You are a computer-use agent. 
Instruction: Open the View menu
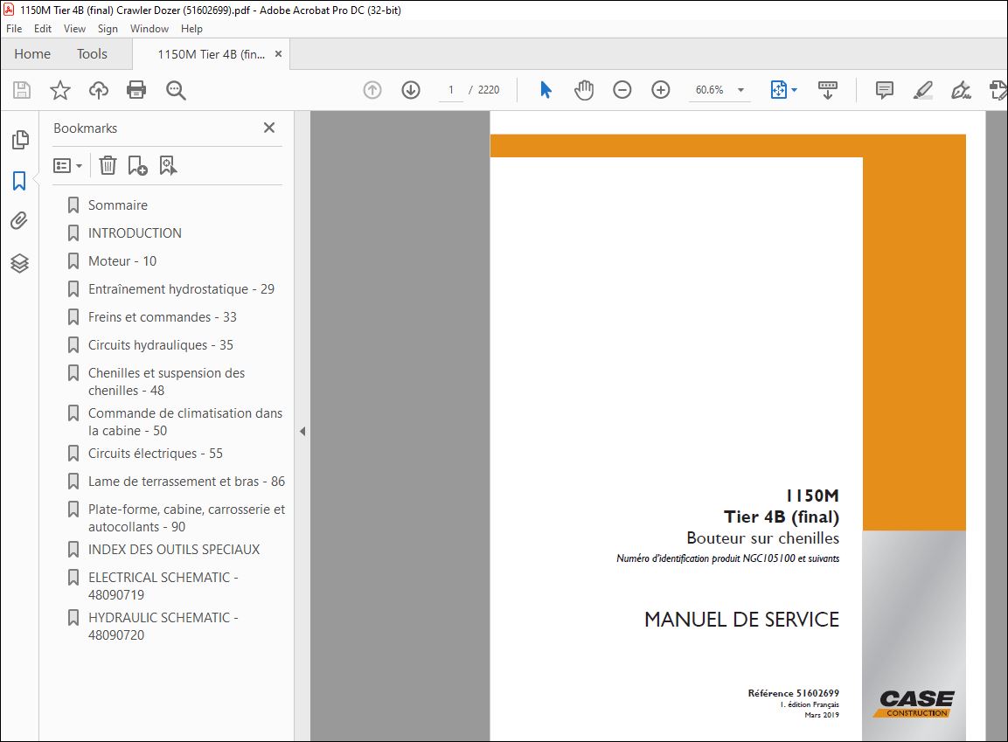[74, 29]
